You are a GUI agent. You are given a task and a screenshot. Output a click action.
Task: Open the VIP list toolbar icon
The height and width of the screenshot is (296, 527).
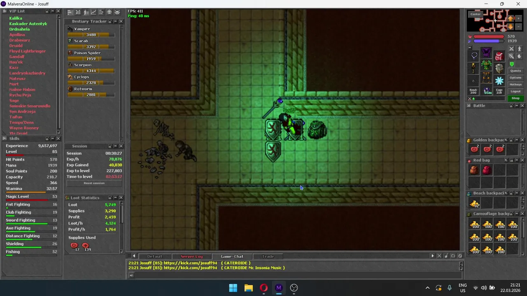click(86, 12)
